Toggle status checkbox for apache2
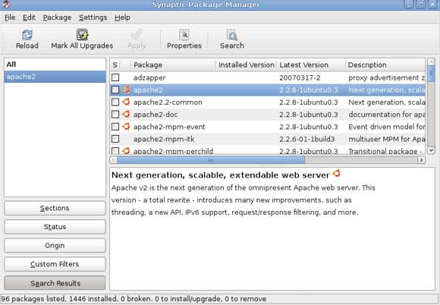The image size is (440, 305). point(115,90)
